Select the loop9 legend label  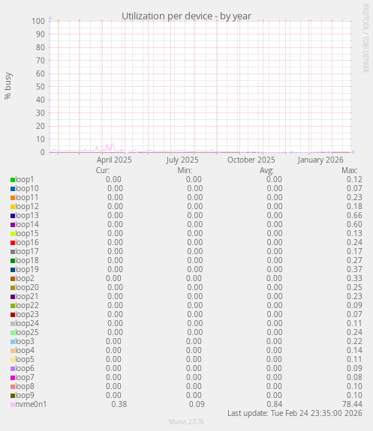click(x=25, y=396)
